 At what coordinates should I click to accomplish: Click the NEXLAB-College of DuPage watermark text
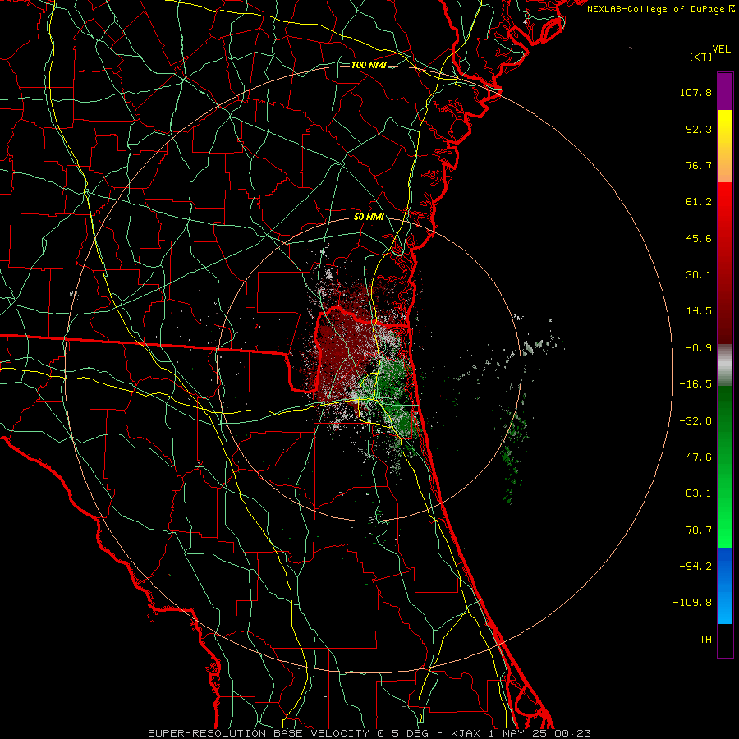pos(660,9)
